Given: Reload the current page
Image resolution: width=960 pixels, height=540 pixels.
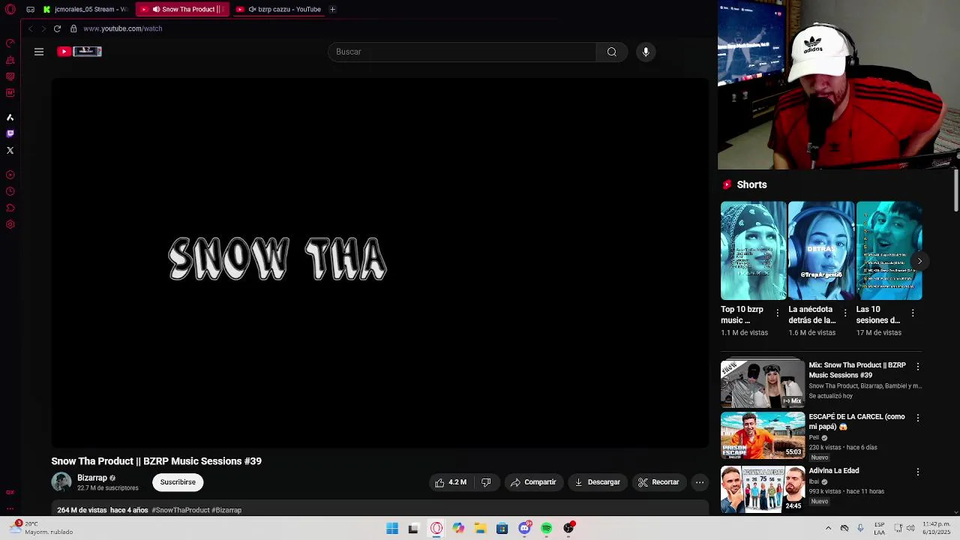Looking at the screenshot, I should pyautogui.click(x=57, y=28).
